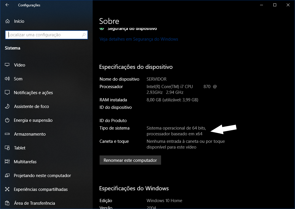Select Assistente de foco moon icon

pyautogui.click(x=7, y=107)
